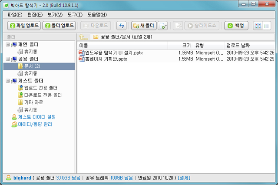The height and width of the screenshot is (185, 278).
Task: Open 업로드 전용 폴더
Action: [40, 88]
